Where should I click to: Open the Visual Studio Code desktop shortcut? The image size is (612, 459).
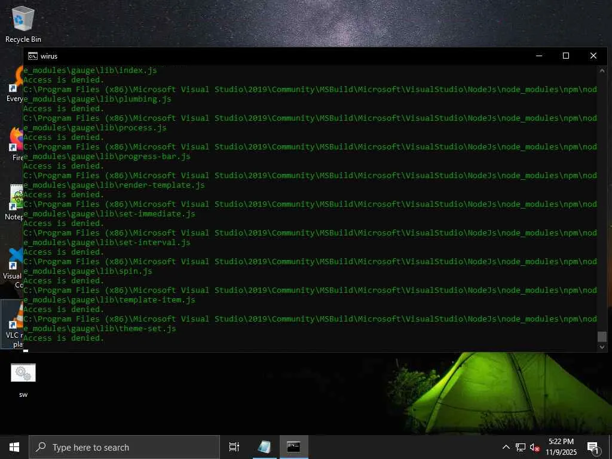tap(14, 268)
